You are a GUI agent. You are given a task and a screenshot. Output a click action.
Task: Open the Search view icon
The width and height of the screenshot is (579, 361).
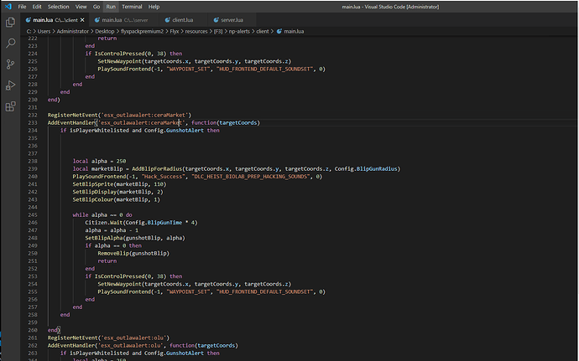pyautogui.click(x=10, y=42)
